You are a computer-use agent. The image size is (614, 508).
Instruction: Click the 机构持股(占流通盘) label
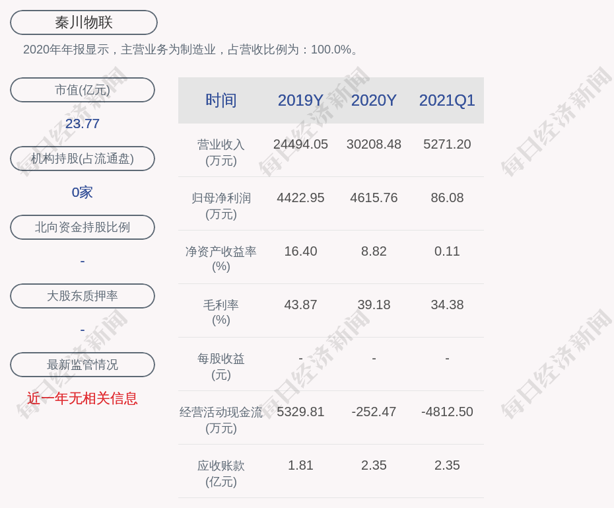(83, 159)
